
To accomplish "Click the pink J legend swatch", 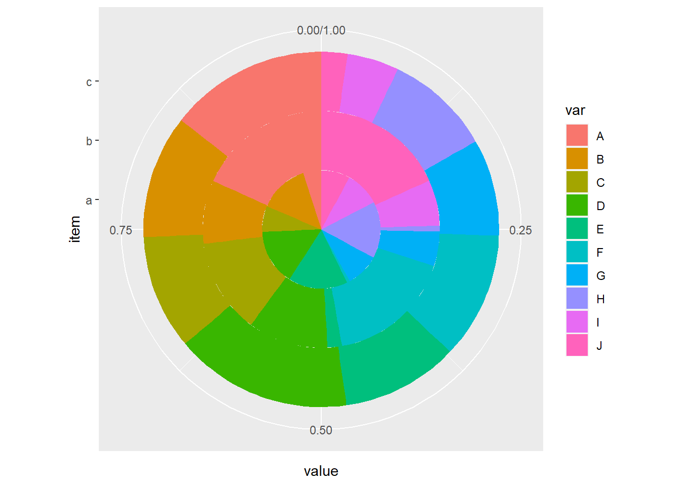I will (x=577, y=345).
